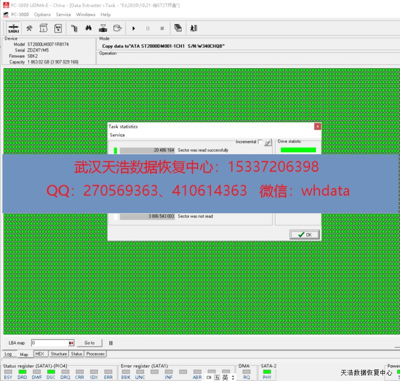400x381 pixels.
Task: Switch to the Structure tab
Action: 58,354
